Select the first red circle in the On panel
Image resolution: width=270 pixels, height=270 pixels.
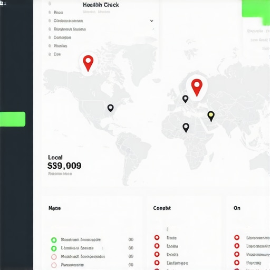click(237, 237)
